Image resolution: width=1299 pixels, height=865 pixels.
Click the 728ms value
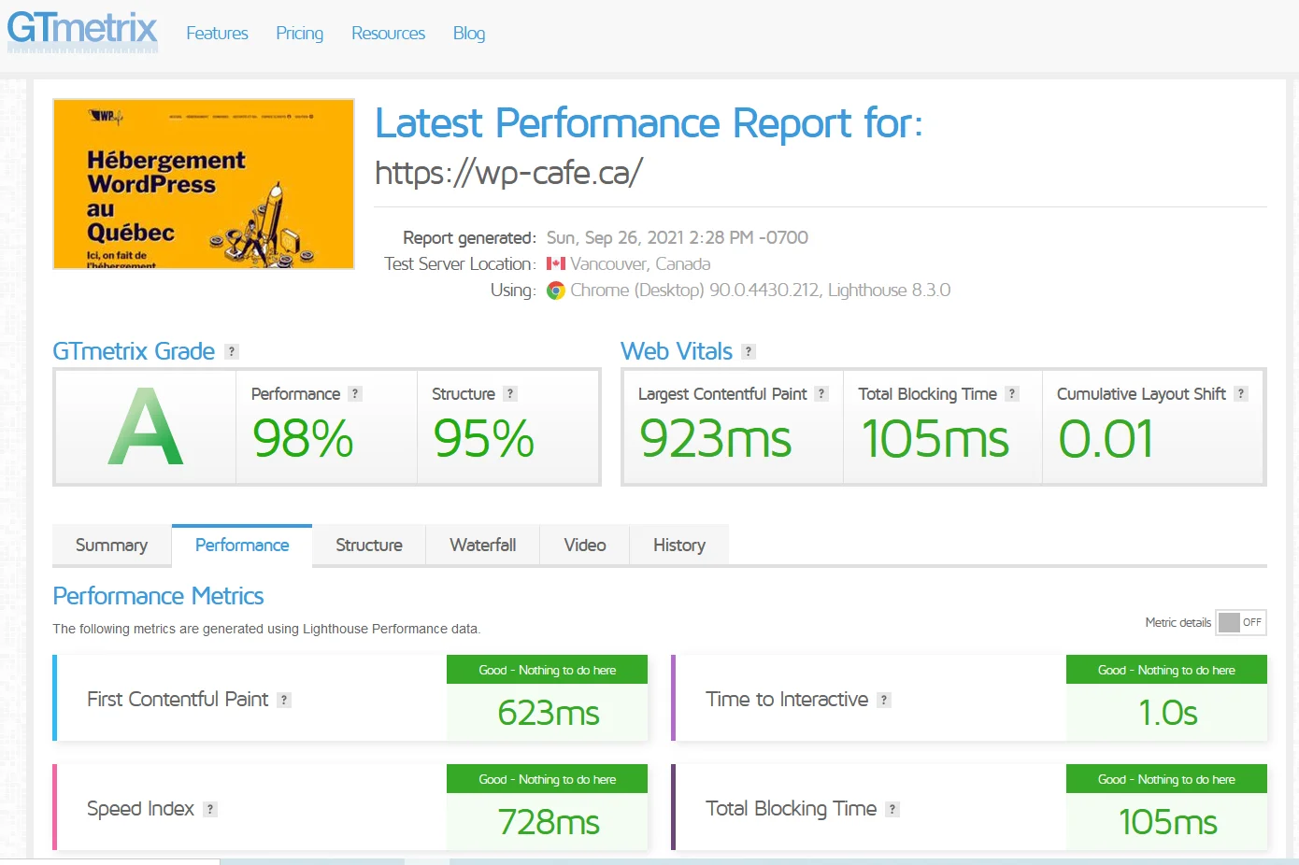tap(549, 823)
